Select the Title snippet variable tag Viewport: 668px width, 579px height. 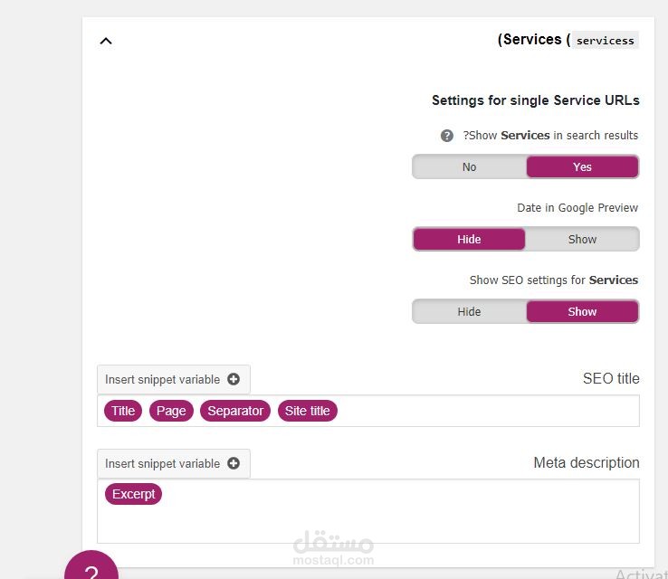[123, 411]
